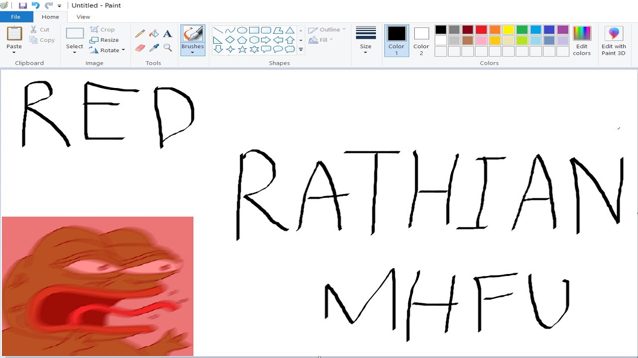This screenshot has width=638, height=358.
Task: Select the Fill with color bucket tool
Action: 154,34
